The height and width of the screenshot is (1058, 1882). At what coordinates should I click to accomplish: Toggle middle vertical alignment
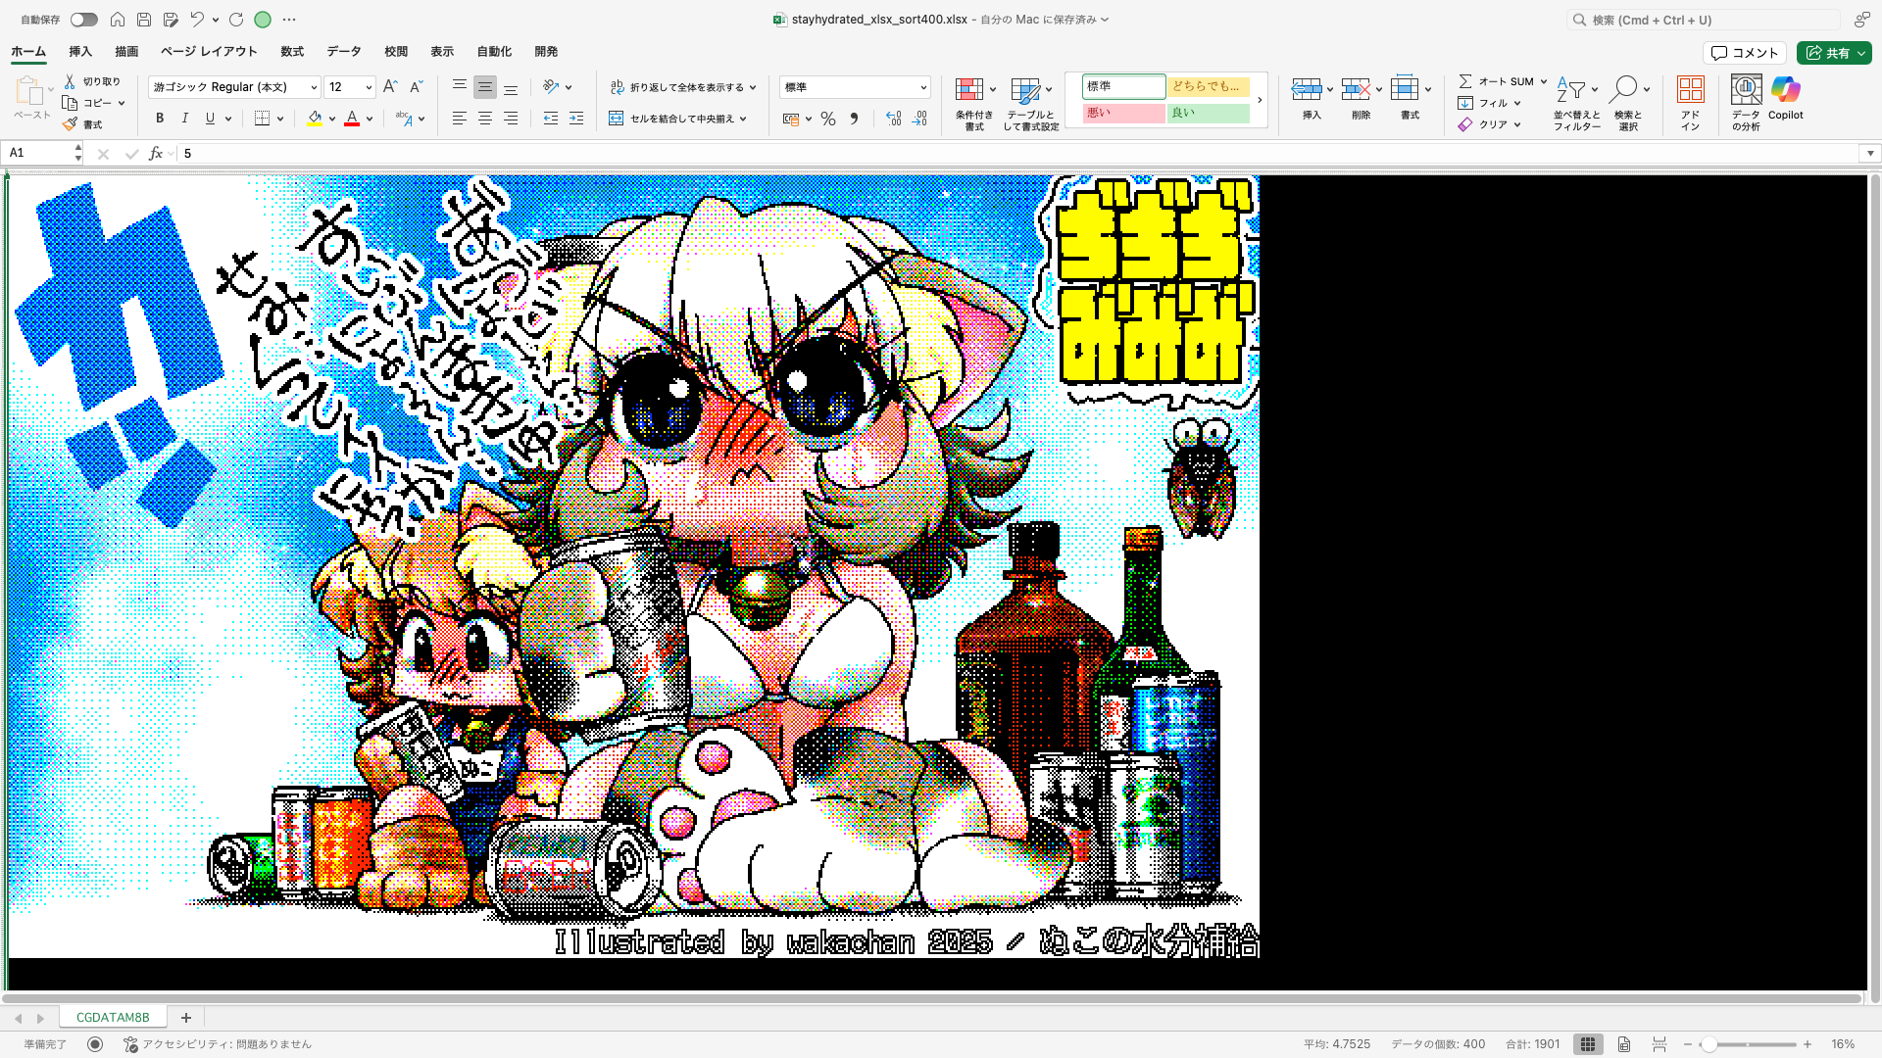tap(485, 87)
